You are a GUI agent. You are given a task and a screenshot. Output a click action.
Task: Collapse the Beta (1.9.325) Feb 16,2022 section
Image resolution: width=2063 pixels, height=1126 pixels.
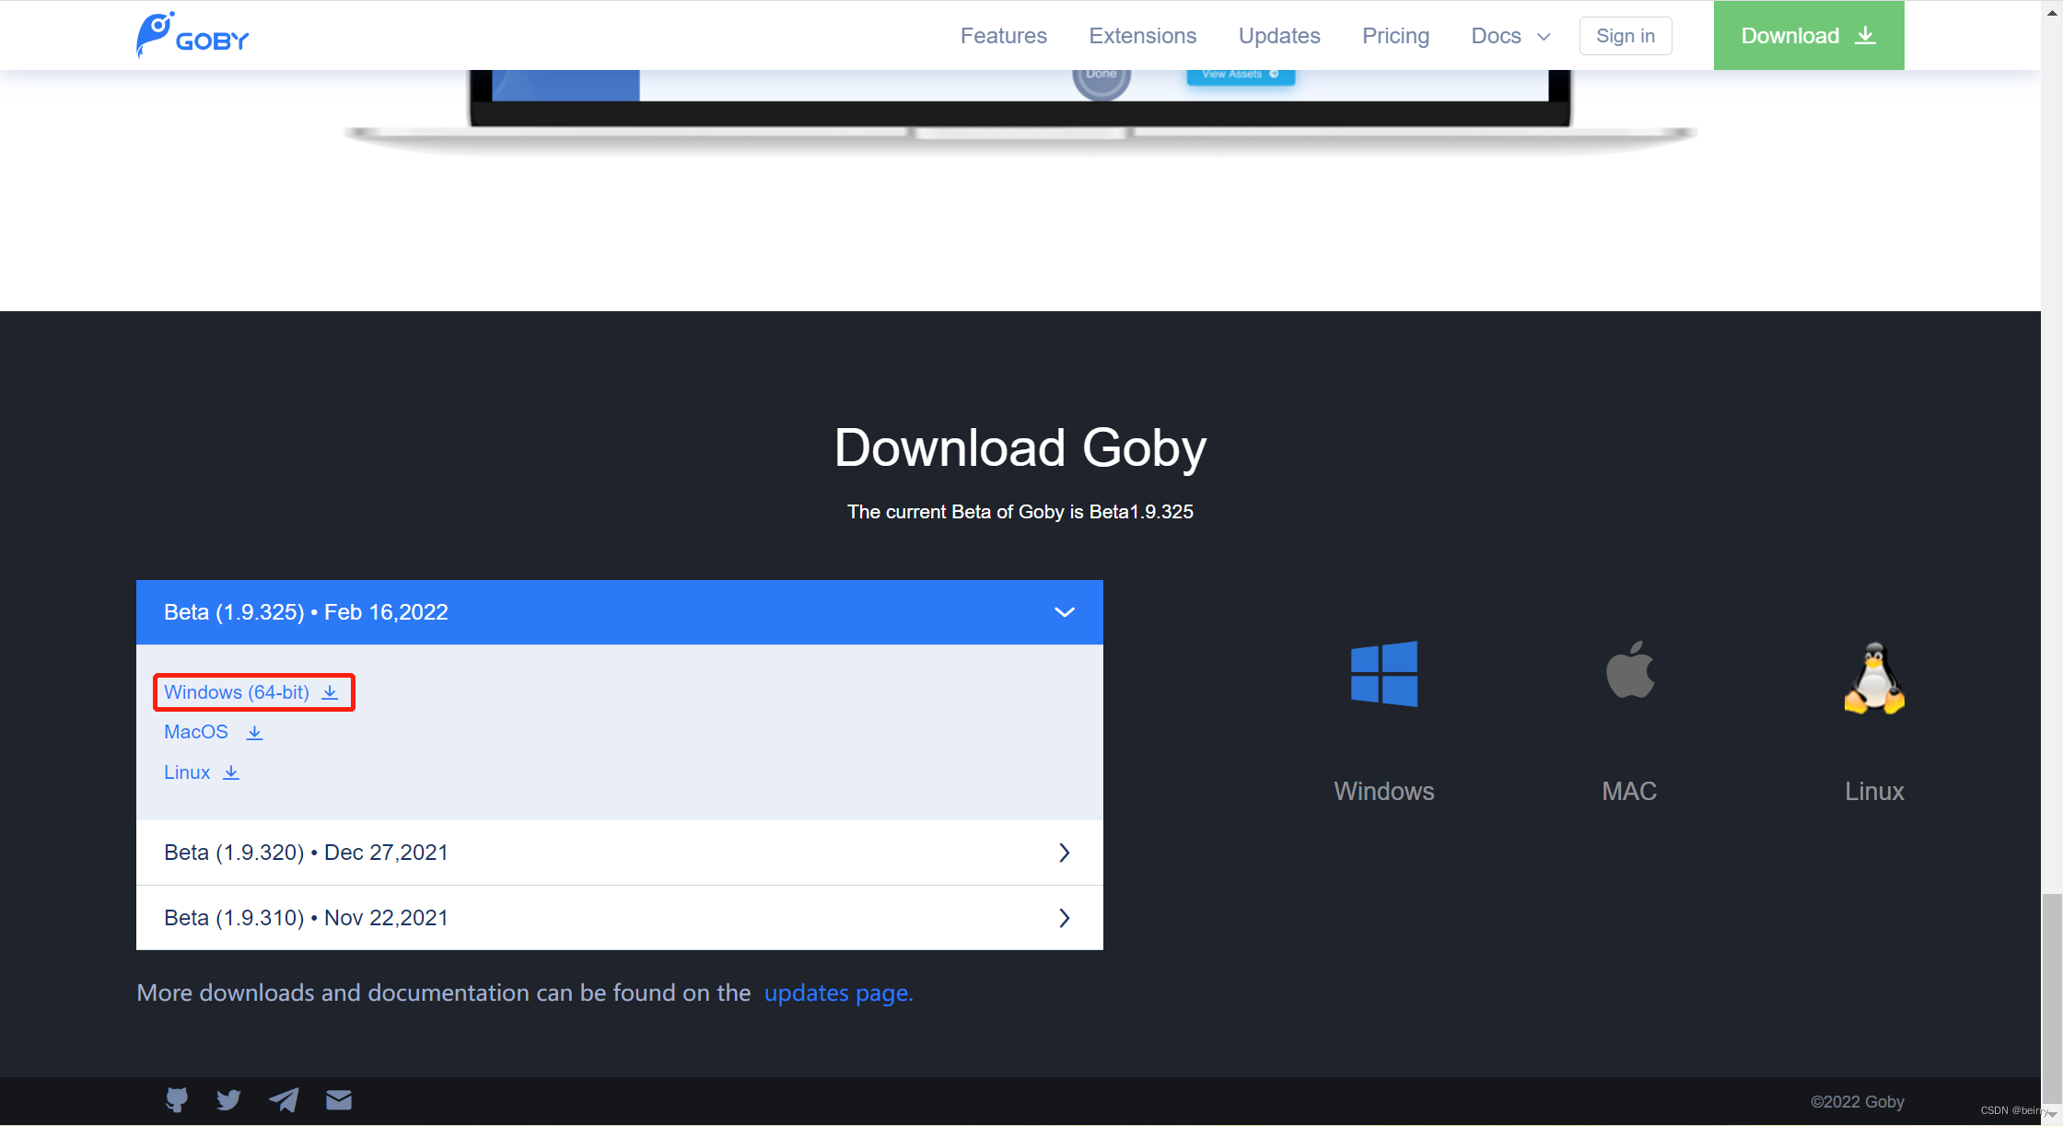[619, 612]
